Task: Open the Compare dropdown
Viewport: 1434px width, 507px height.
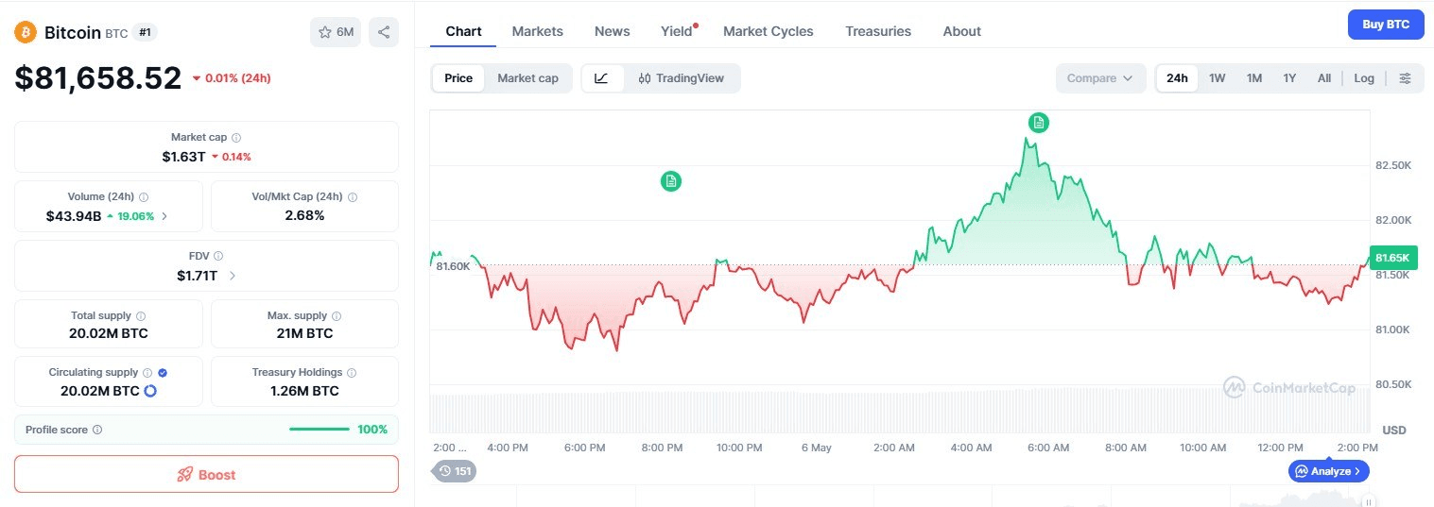Action: tap(1100, 78)
